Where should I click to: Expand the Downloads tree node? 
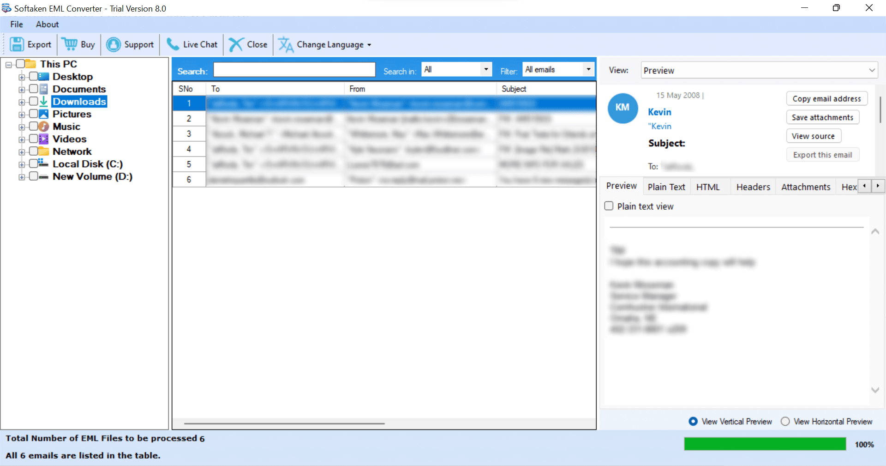pyautogui.click(x=22, y=102)
